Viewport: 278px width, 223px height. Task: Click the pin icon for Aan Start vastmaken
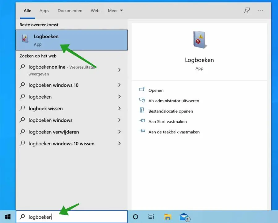[x=142, y=121]
